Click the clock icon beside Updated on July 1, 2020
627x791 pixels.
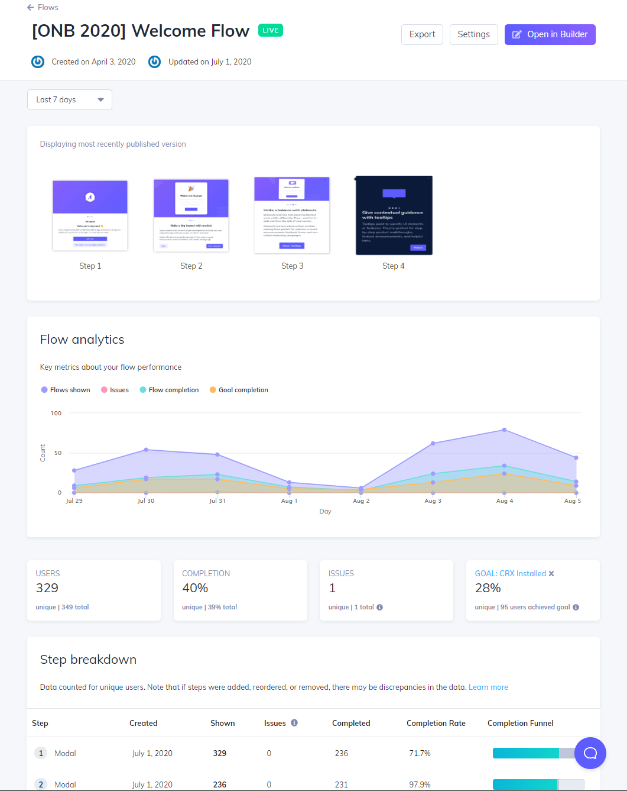click(154, 62)
